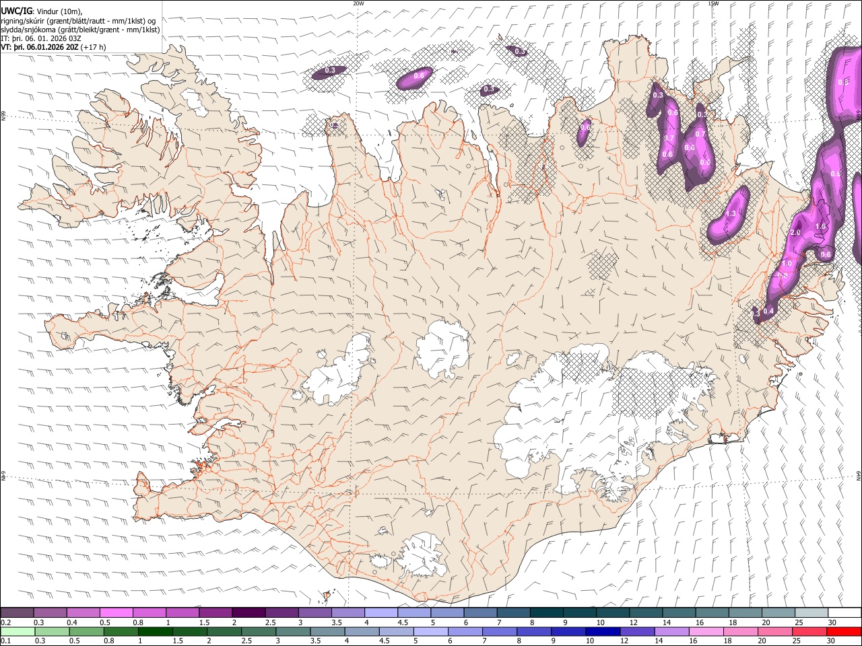Select upper legend swatch starting at 1.5
862x646 pixels.
(215, 612)
